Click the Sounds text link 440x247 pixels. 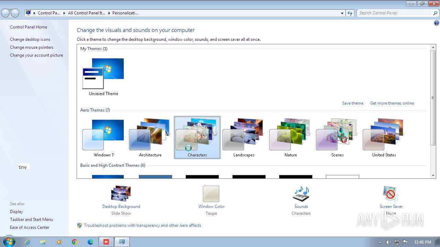[301, 207]
